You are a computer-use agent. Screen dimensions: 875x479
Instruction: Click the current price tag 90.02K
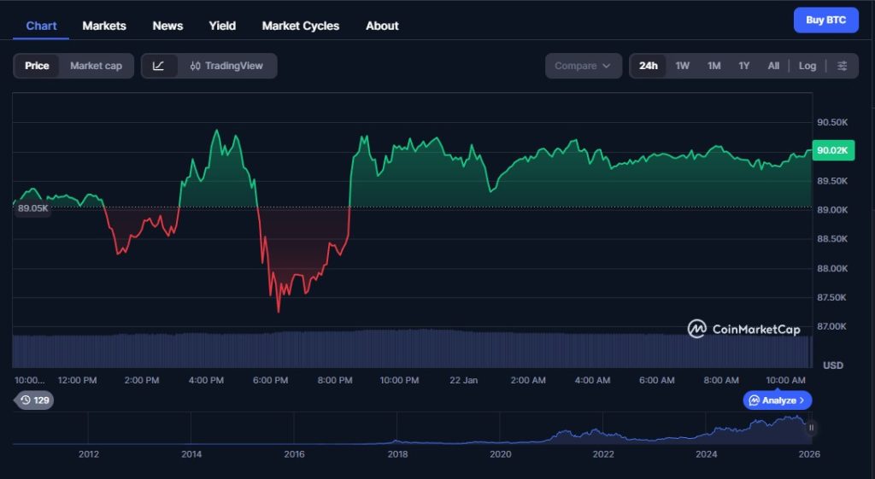pos(831,150)
